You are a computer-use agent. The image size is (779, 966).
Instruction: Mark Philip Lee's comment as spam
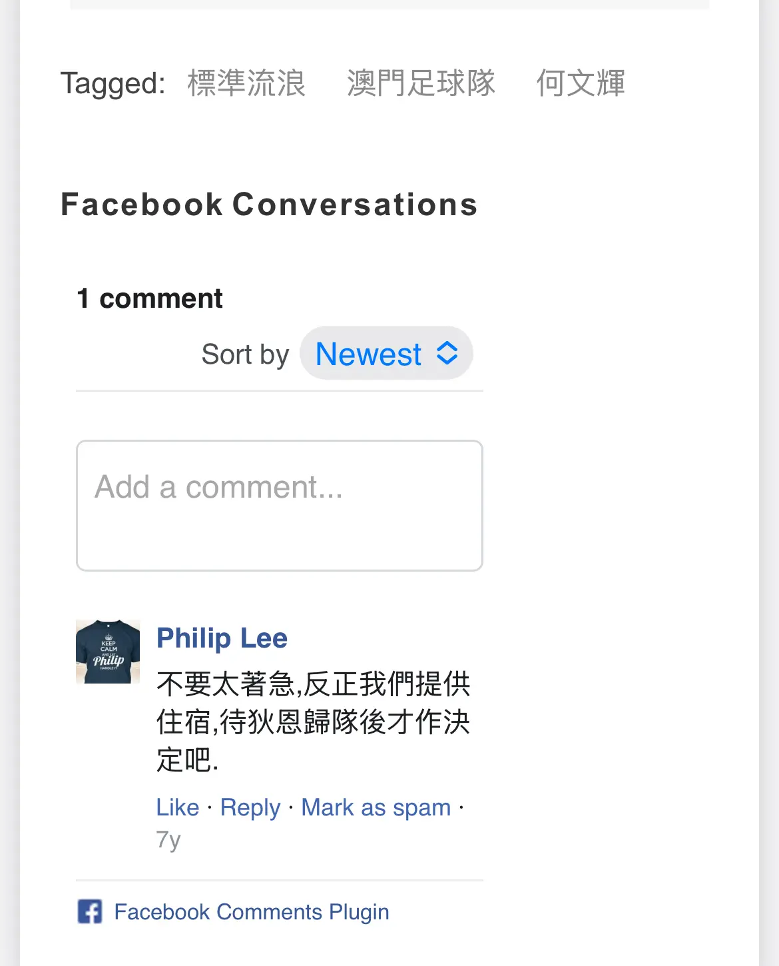pyautogui.click(x=376, y=807)
